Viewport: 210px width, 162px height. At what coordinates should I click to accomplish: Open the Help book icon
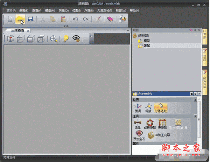pos(110,19)
